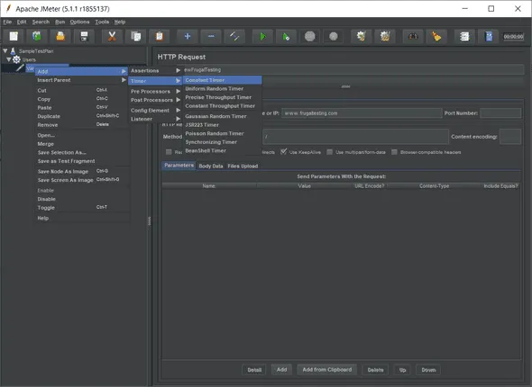Click the Down button

pos(428,370)
